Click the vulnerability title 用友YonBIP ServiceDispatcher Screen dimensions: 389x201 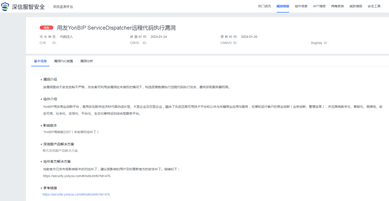click(x=116, y=28)
